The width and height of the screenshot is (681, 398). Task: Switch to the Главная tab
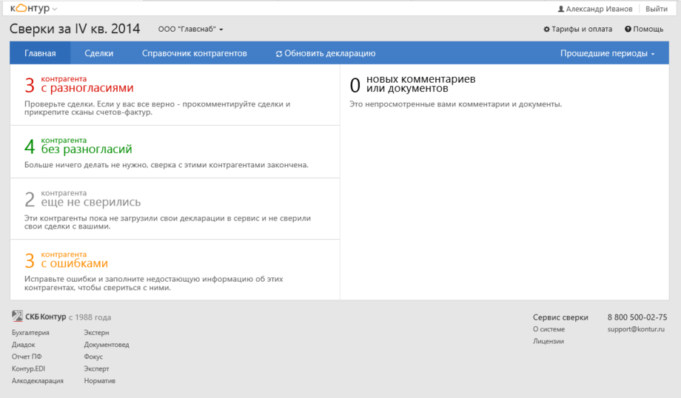pos(40,53)
